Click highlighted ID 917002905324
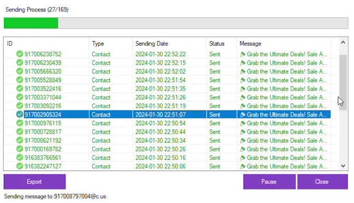The width and height of the screenshot is (354, 203). [43, 115]
